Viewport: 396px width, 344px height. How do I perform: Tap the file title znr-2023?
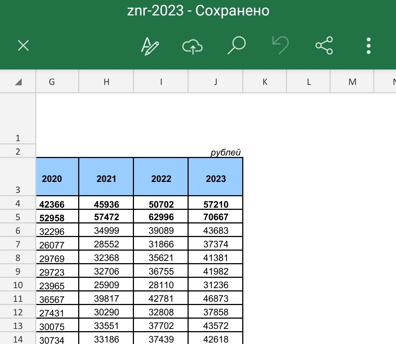[x=155, y=11]
